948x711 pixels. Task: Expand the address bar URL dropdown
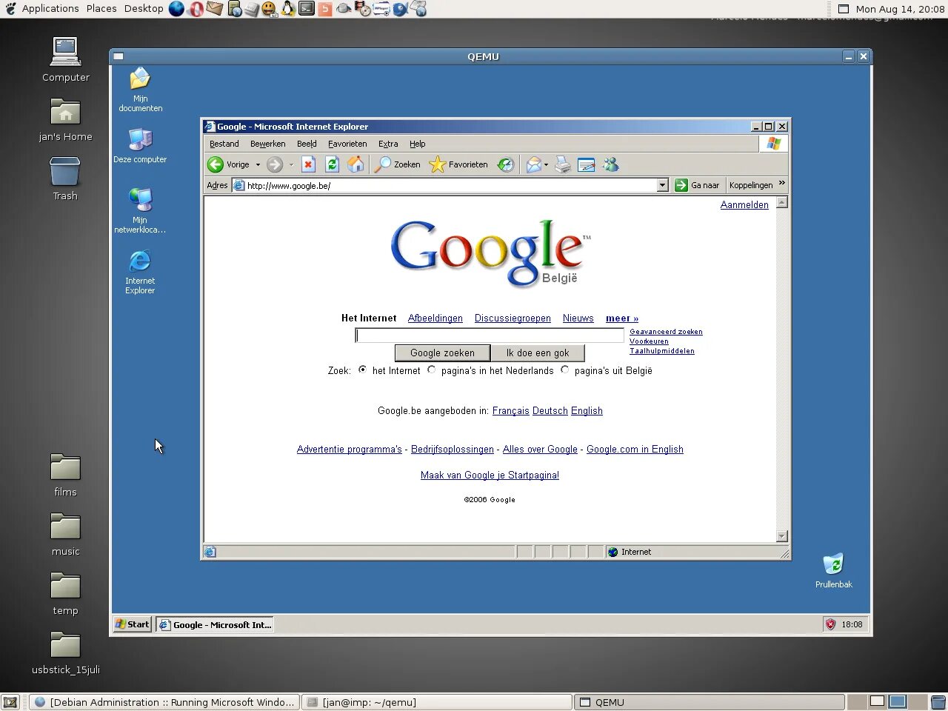pos(663,185)
